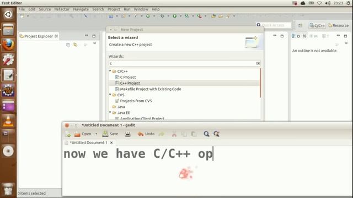Open the system gear menu in top panel
This screenshot has width=353, height=198.
click(348, 3)
